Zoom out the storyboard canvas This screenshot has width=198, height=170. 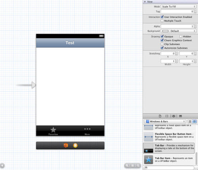(127, 166)
